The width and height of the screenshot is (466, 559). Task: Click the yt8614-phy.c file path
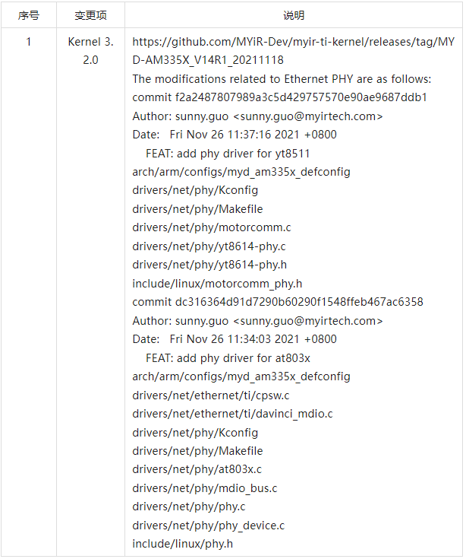pyautogui.click(x=209, y=246)
